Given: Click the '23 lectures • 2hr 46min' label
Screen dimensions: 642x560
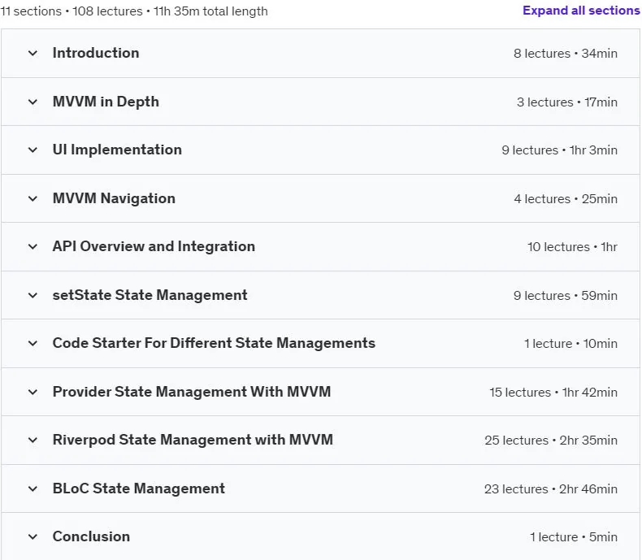Looking at the screenshot, I should point(551,488).
